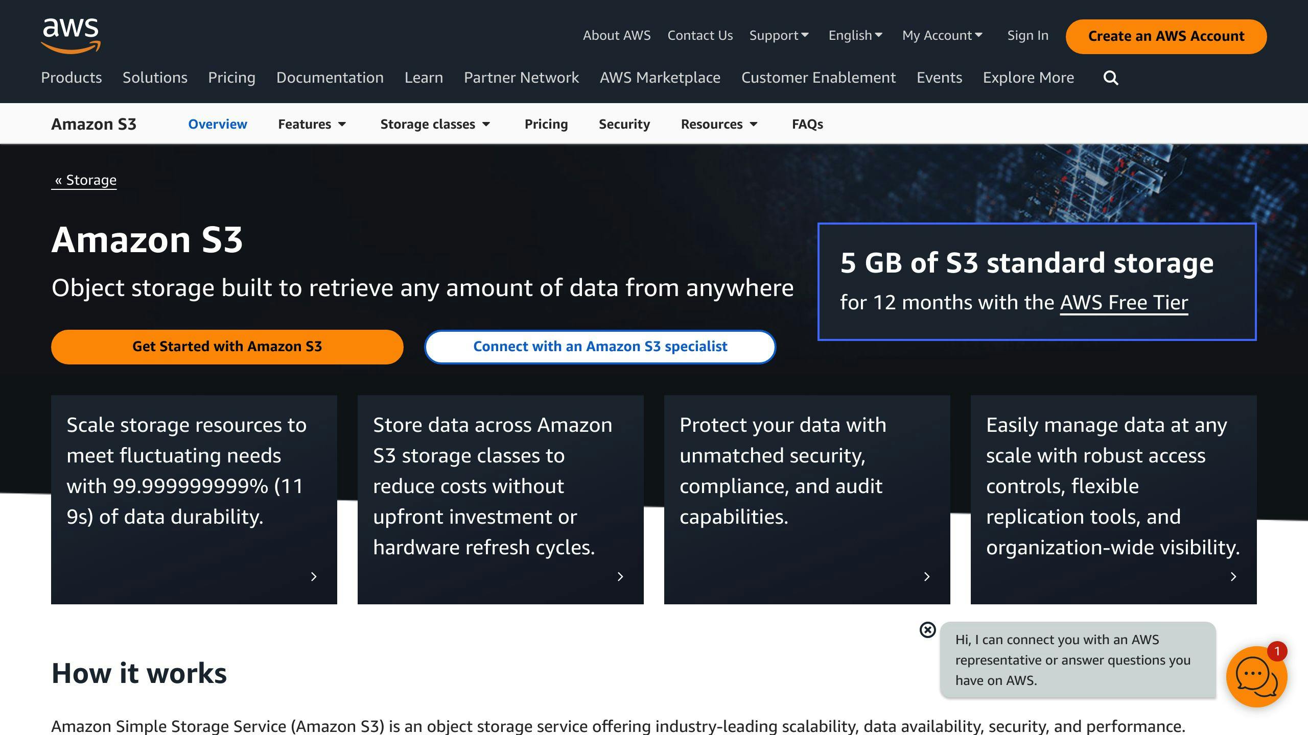Open the My Account dropdown
The height and width of the screenshot is (735, 1308).
(x=942, y=35)
